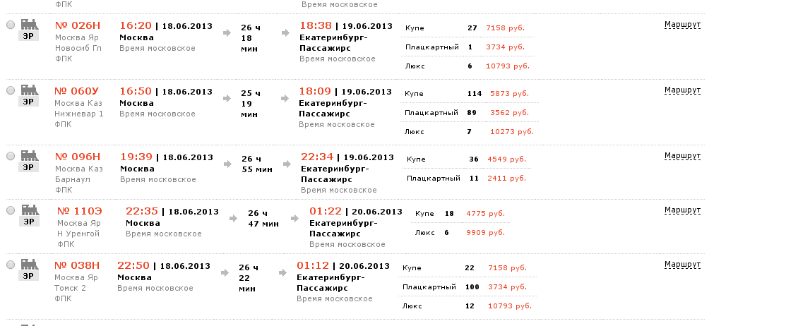This screenshot has height=326, width=810.
Task: Click the ЭР train icon for № 060У
Action: tap(29, 95)
